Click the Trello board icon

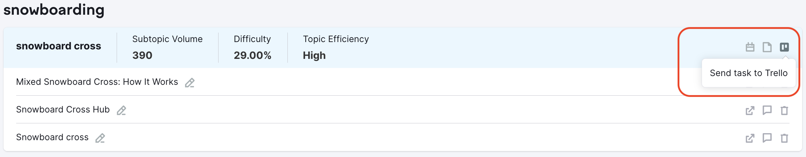click(x=784, y=47)
